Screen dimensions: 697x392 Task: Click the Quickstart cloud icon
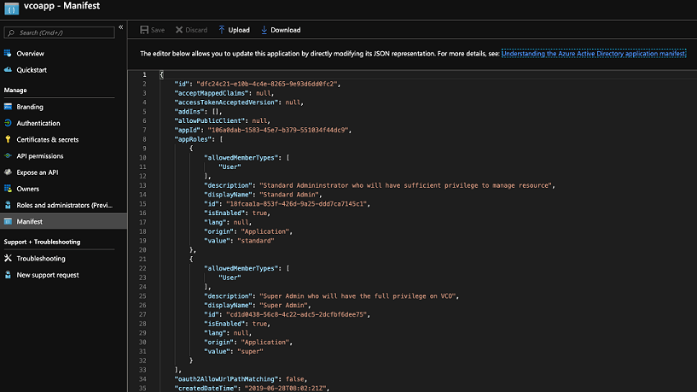coord(9,70)
